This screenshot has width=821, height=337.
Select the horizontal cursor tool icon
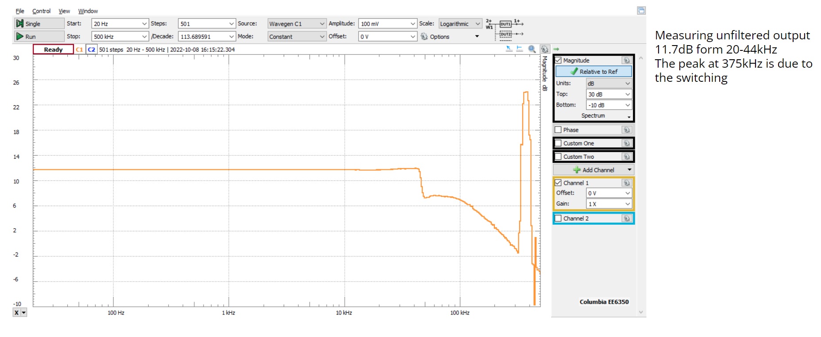point(520,49)
